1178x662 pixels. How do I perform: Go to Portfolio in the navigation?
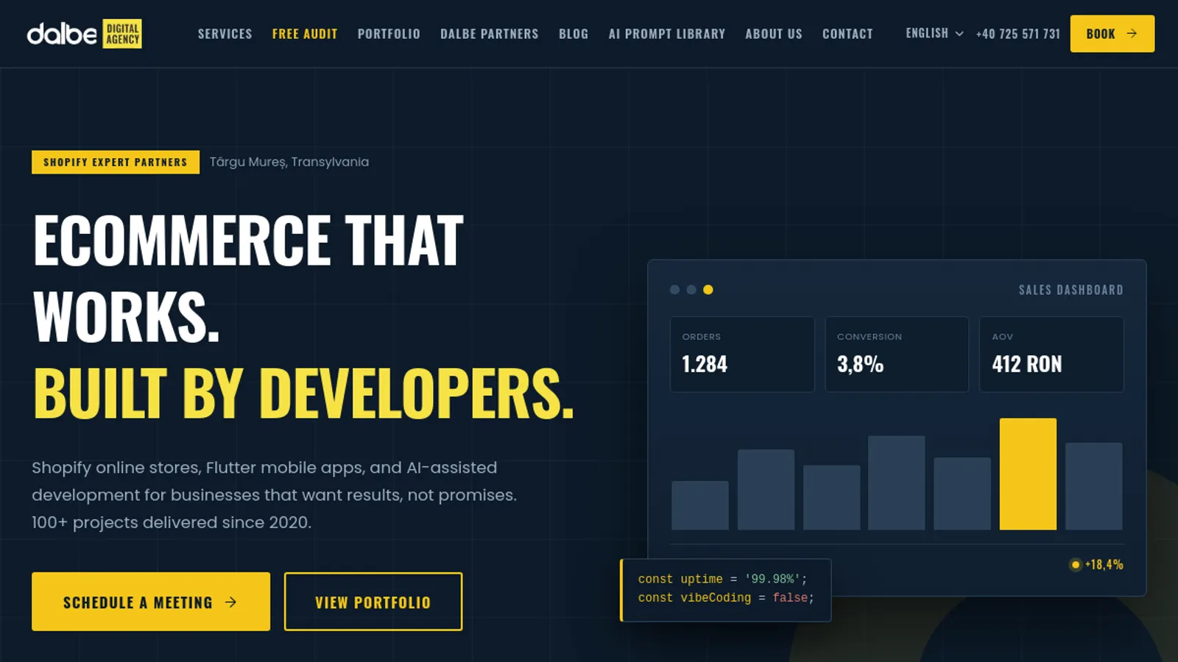[x=389, y=34]
